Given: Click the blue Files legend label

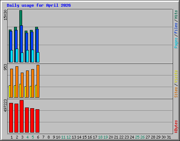Looking at the screenshot, I should 176,28.
